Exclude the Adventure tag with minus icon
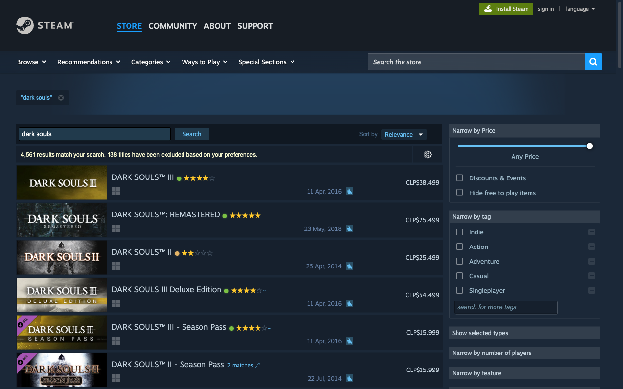The width and height of the screenshot is (623, 389). [x=592, y=261]
